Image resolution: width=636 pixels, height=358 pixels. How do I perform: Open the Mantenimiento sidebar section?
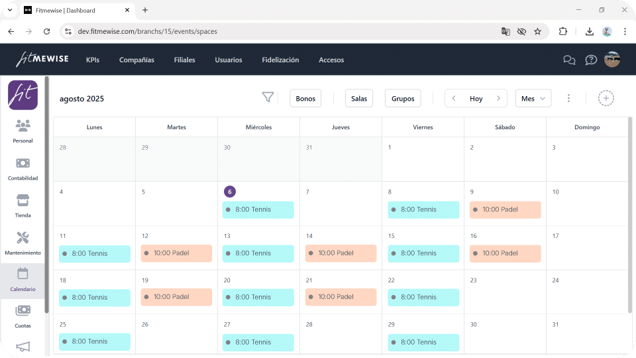click(23, 243)
